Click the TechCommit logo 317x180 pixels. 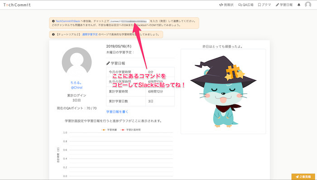click(17, 5)
